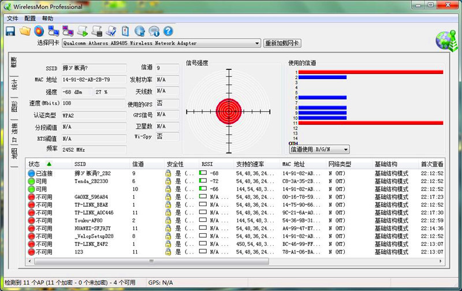The image size is (462, 291).
Task: Open the 信道使用 B/G/N channel dropdown
Action: point(345,150)
